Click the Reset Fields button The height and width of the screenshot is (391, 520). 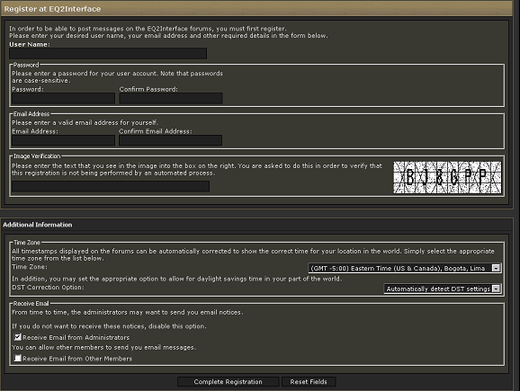click(x=309, y=382)
